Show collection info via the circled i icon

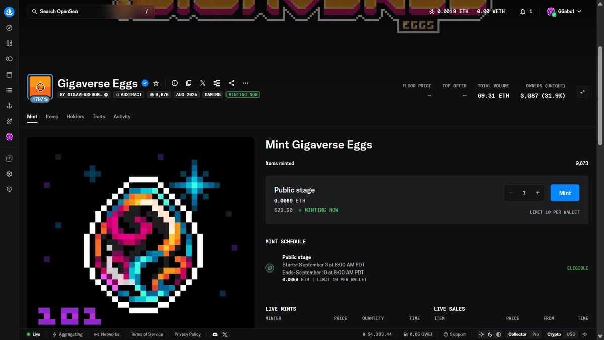(175, 83)
